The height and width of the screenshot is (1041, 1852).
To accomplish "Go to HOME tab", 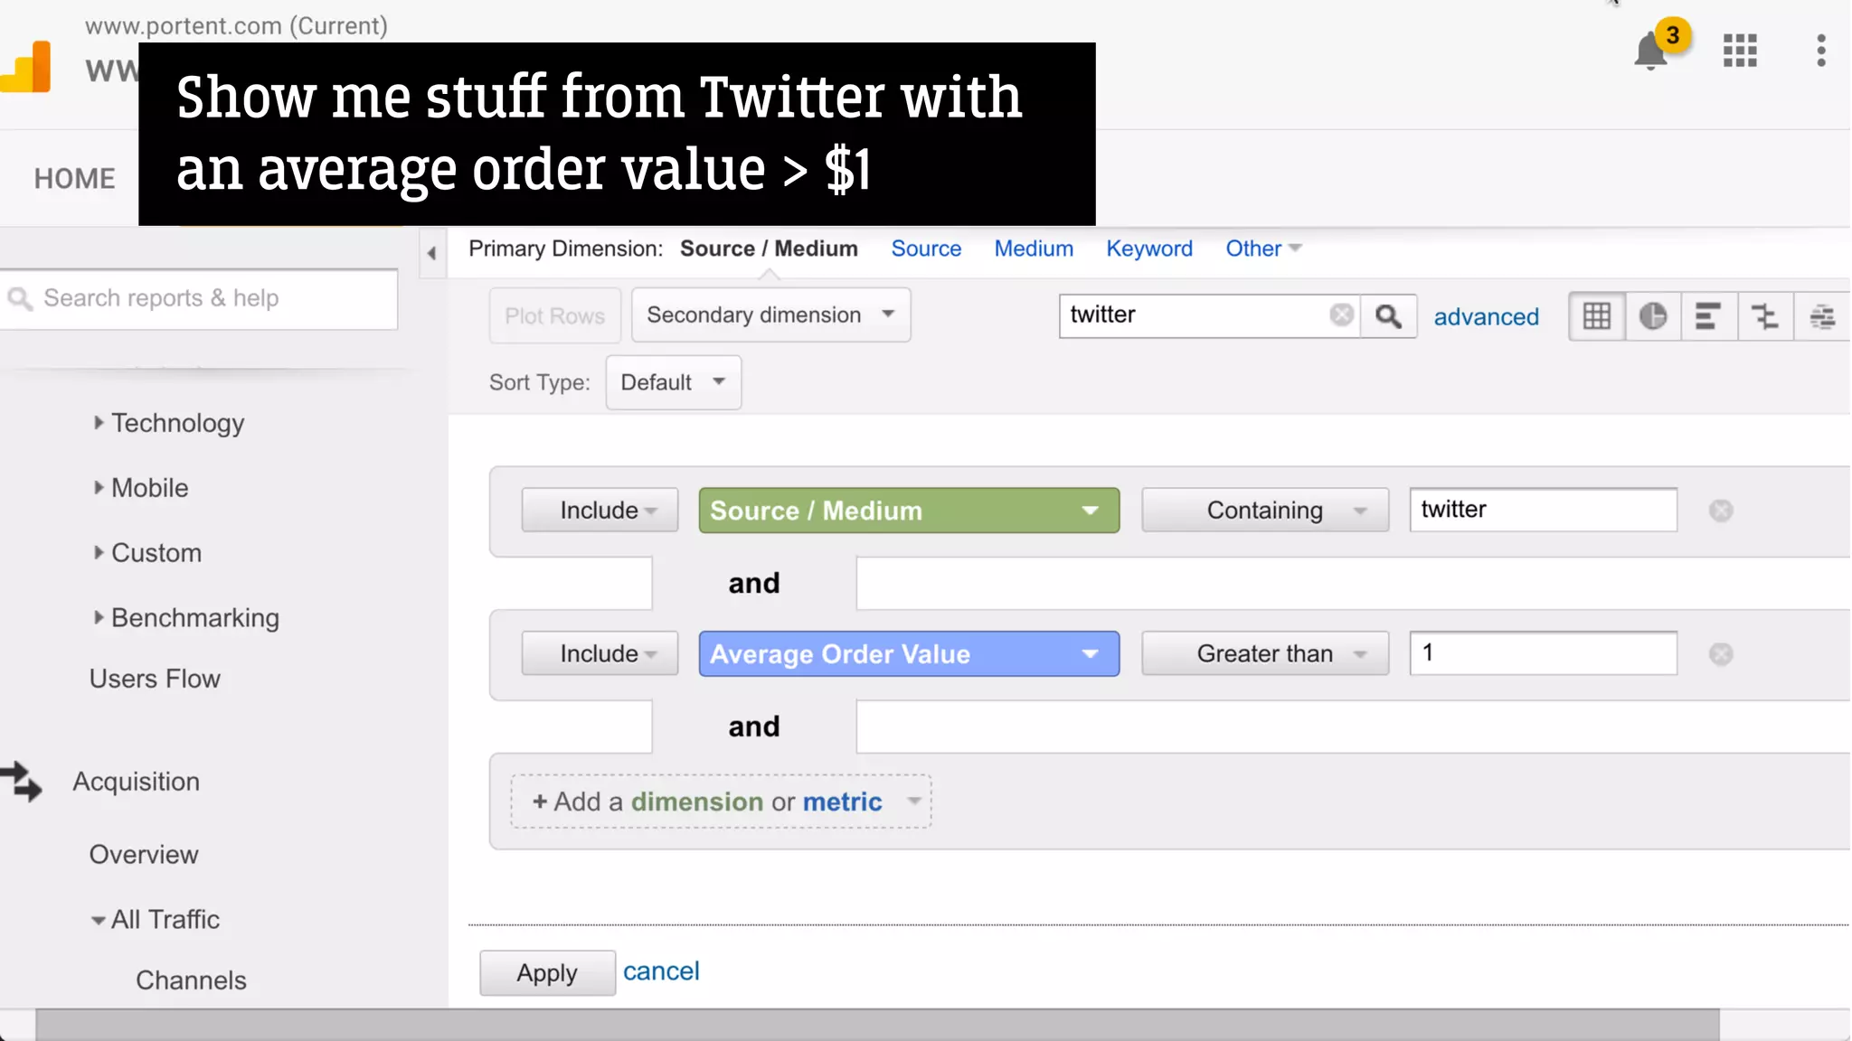I will pyautogui.click(x=75, y=179).
